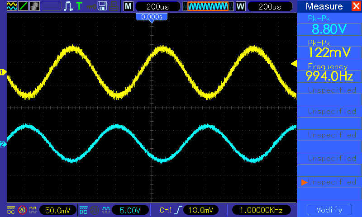Click the floppy disk save icon
The width and height of the screenshot is (362, 217).
pyautogui.click(x=103, y=6)
